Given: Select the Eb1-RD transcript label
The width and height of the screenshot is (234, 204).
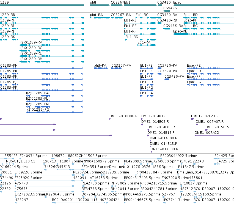Looking at the screenshot, I should 132,37.
